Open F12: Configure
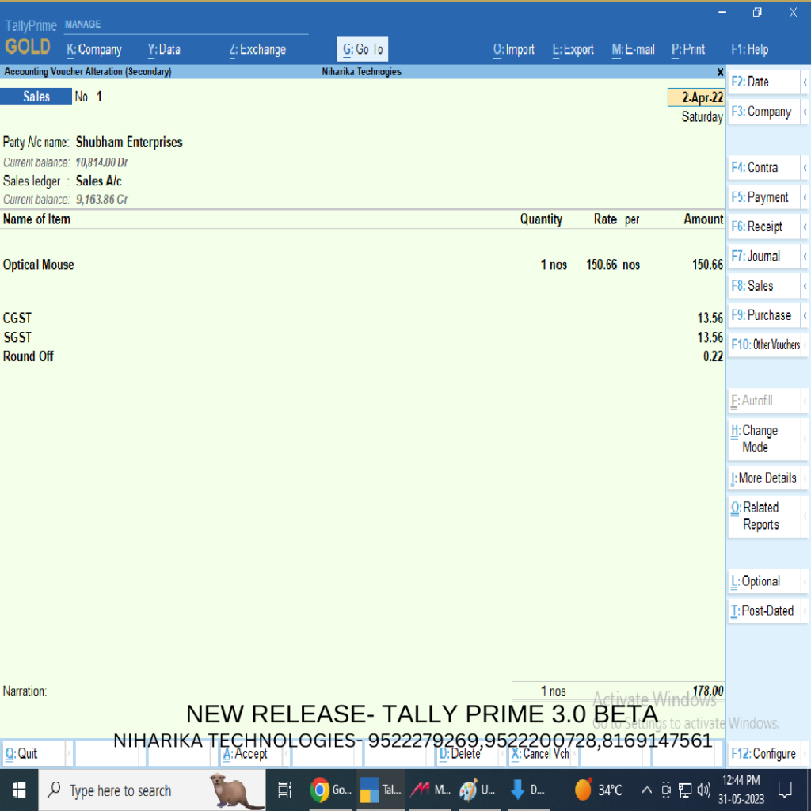This screenshot has height=811, width=811. click(763, 754)
